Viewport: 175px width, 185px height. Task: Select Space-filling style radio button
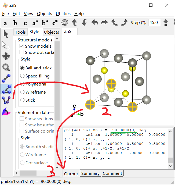pos(22,76)
